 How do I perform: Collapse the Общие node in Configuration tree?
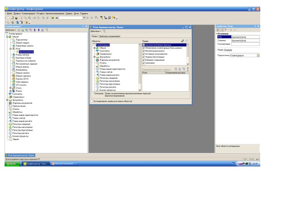coord(7,37)
